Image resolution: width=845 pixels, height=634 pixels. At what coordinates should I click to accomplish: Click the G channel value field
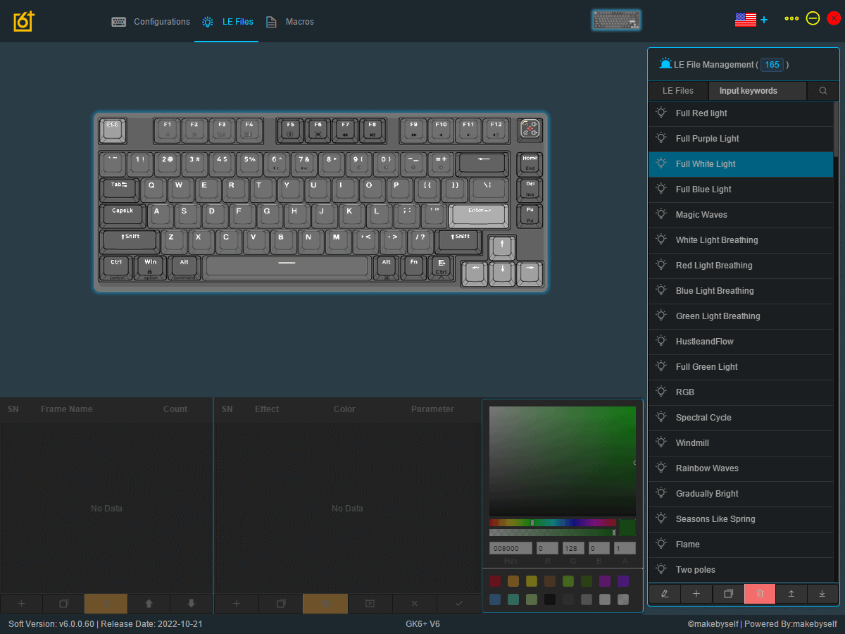pos(573,548)
